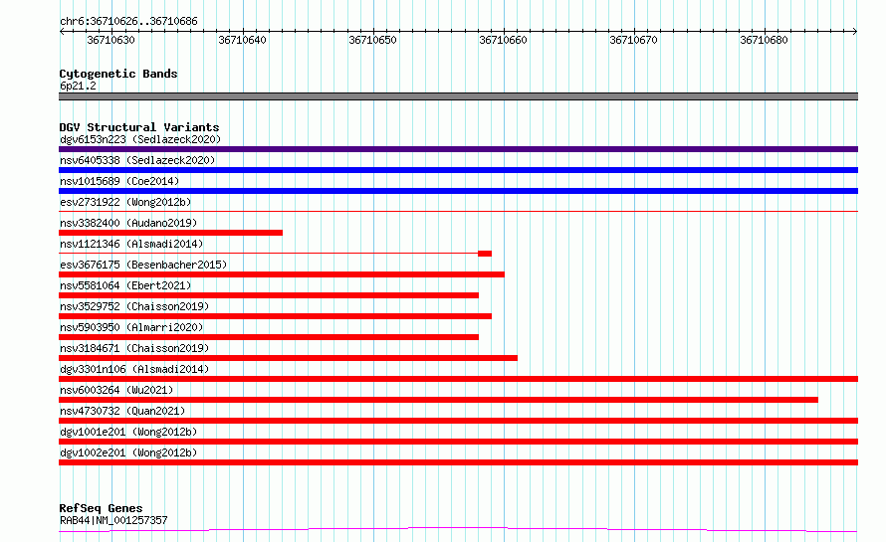Click the nsv5581064 (Ebert2021) label
The image size is (886, 542).
tap(125, 285)
